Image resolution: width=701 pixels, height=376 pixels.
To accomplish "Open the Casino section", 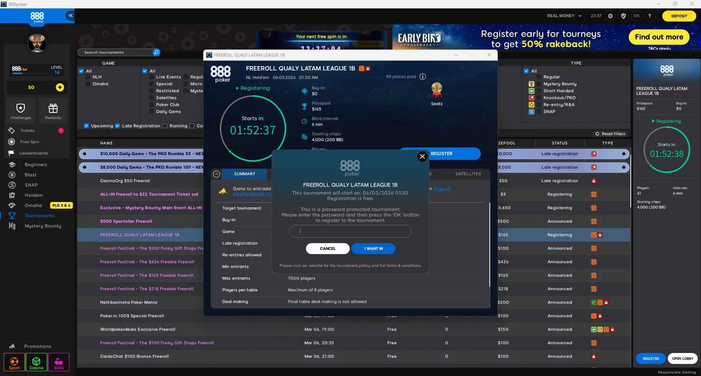I will click(36, 362).
